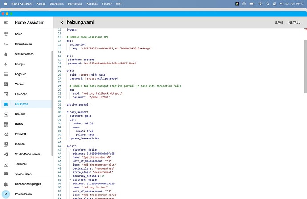Open the Wi-Fi status menu in menu bar
The width and height of the screenshot is (307, 199).
pyautogui.click(x=260, y=3)
